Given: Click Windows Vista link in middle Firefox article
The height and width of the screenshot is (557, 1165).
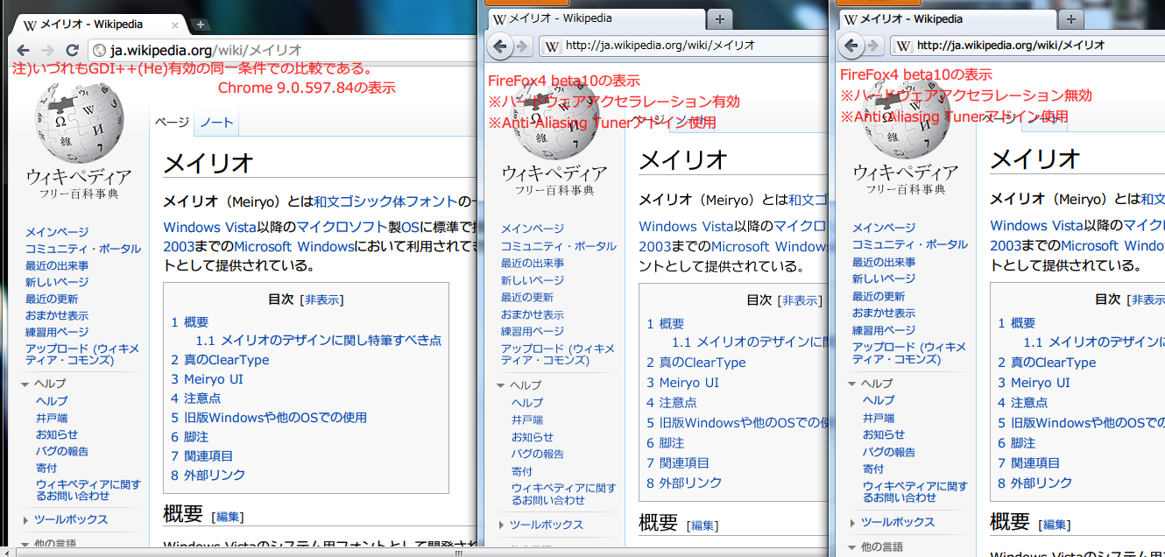Looking at the screenshot, I should 684,226.
